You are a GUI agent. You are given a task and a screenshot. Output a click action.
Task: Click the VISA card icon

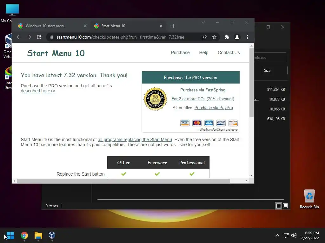click(x=185, y=123)
